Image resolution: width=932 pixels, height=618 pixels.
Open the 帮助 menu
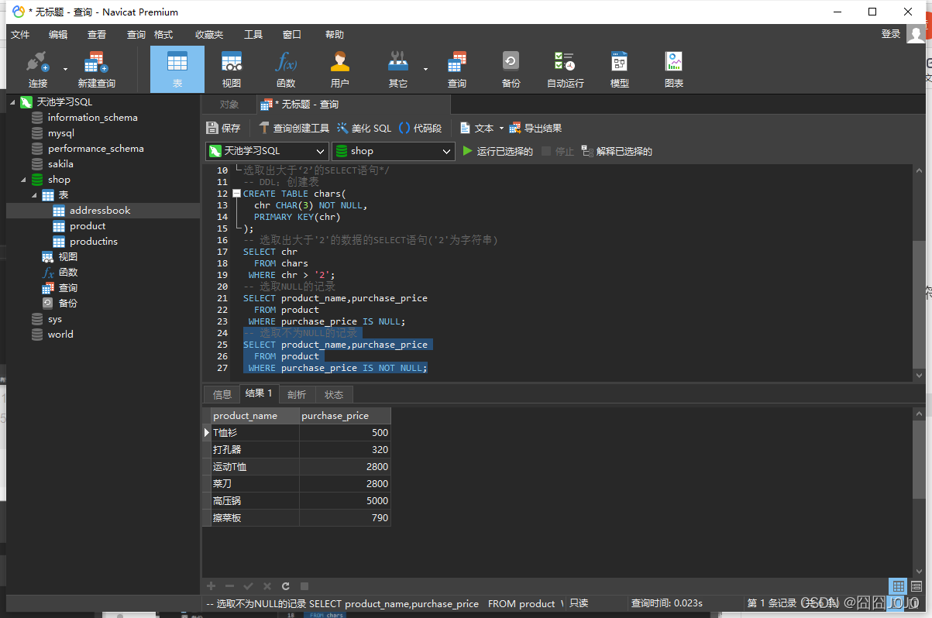pos(335,35)
